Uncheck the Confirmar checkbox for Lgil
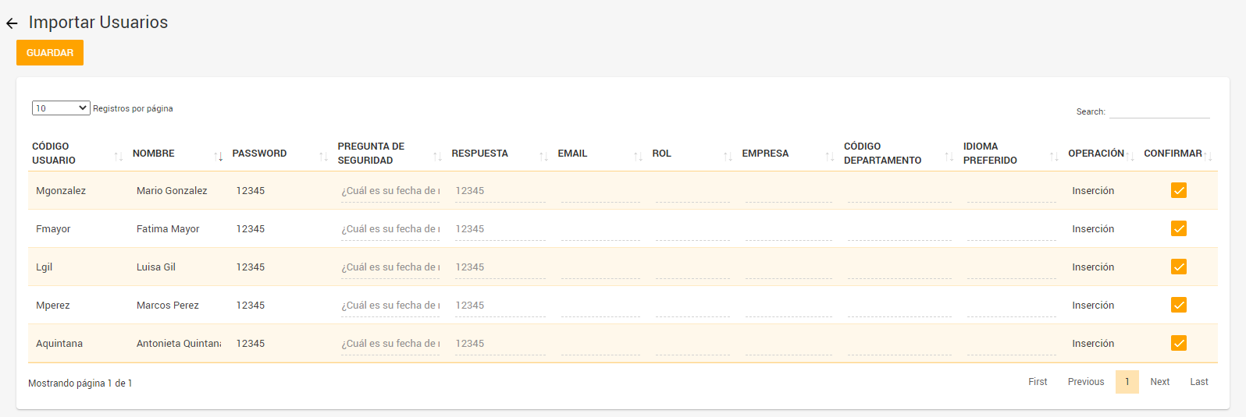 click(x=1179, y=267)
